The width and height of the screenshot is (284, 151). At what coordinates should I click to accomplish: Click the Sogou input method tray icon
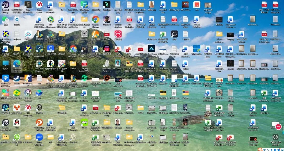click(260, 149)
